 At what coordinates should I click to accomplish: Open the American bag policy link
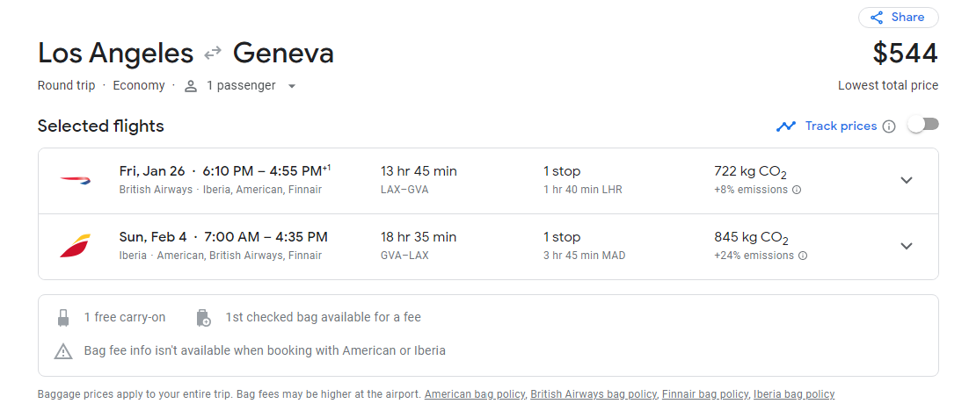(x=475, y=394)
